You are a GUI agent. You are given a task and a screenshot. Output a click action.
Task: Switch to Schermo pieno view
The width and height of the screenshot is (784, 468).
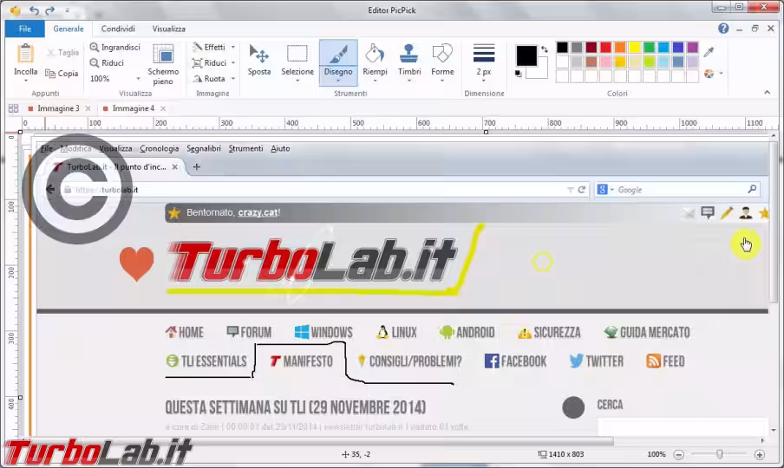click(x=163, y=64)
